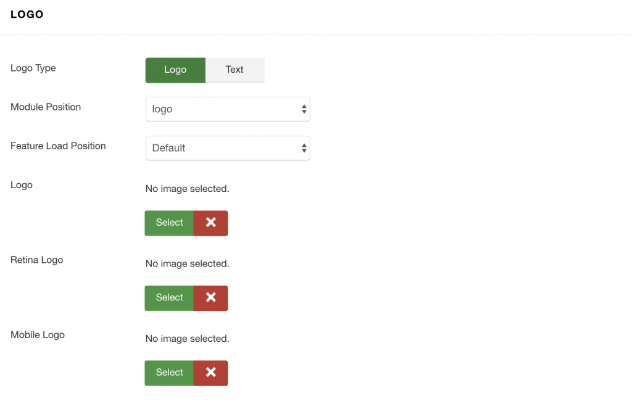Select Logo as the Logo Type
The image size is (632, 401).
[175, 70]
